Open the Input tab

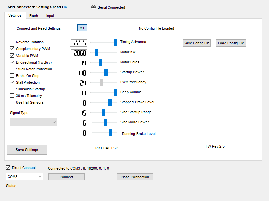(50, 16)
